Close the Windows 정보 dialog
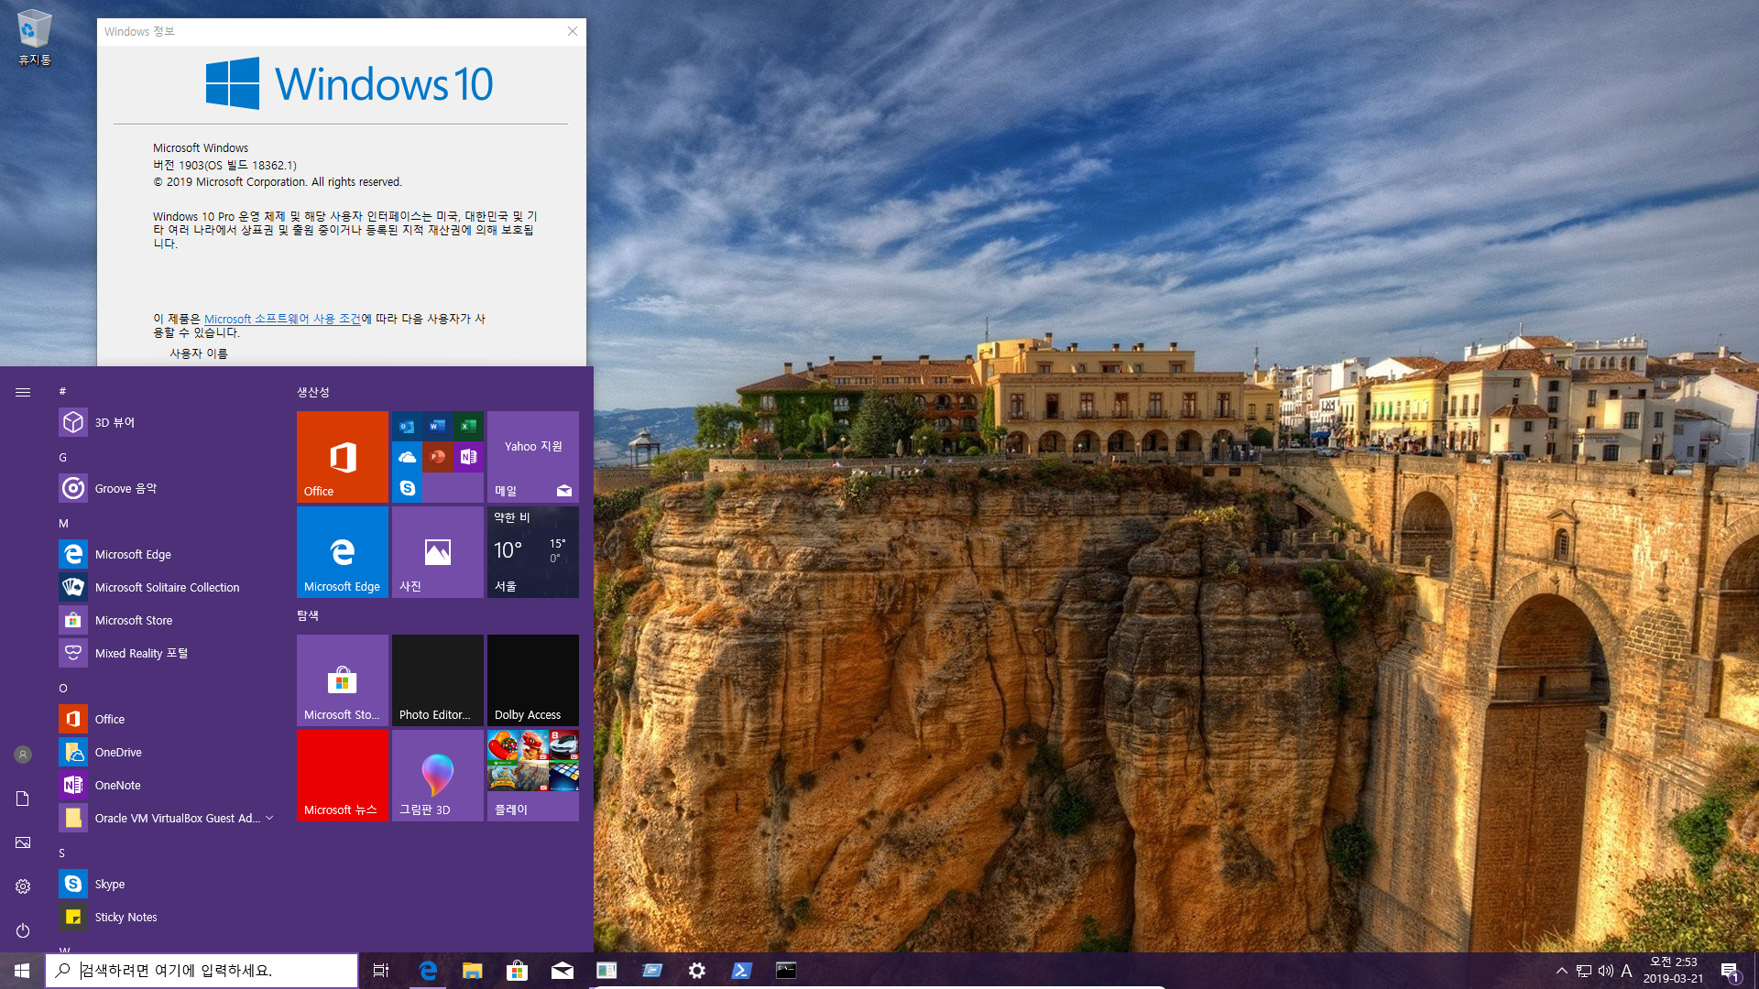Image resolution: width=1759 pixels, height=989 pixels. point(573,31)
